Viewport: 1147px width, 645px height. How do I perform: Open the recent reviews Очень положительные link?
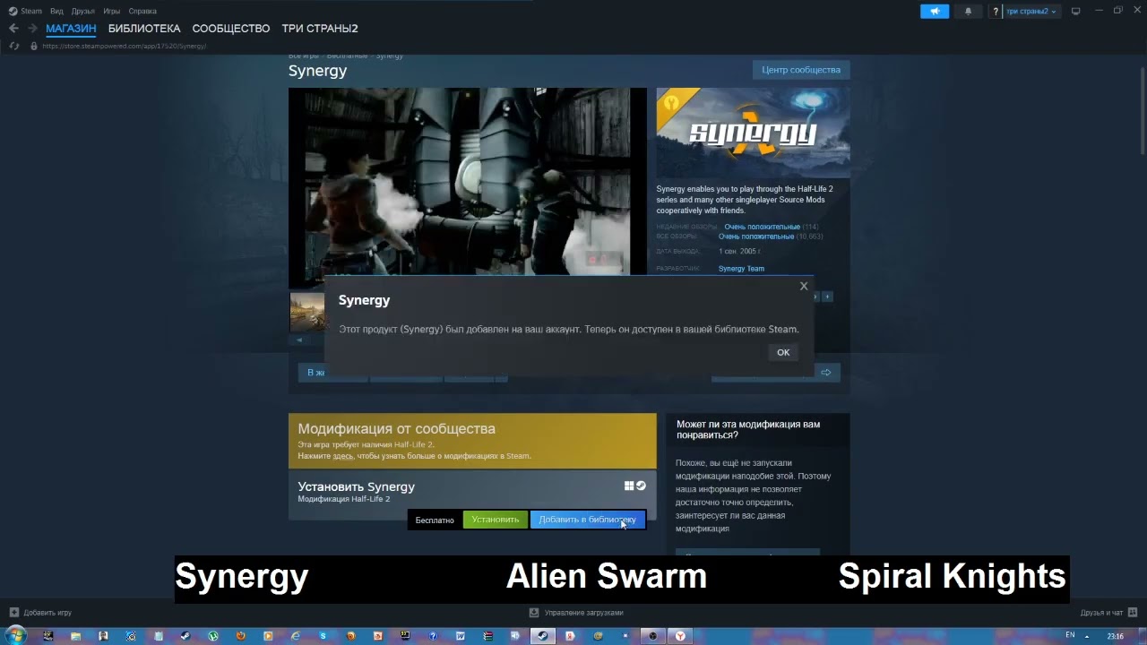762,227
